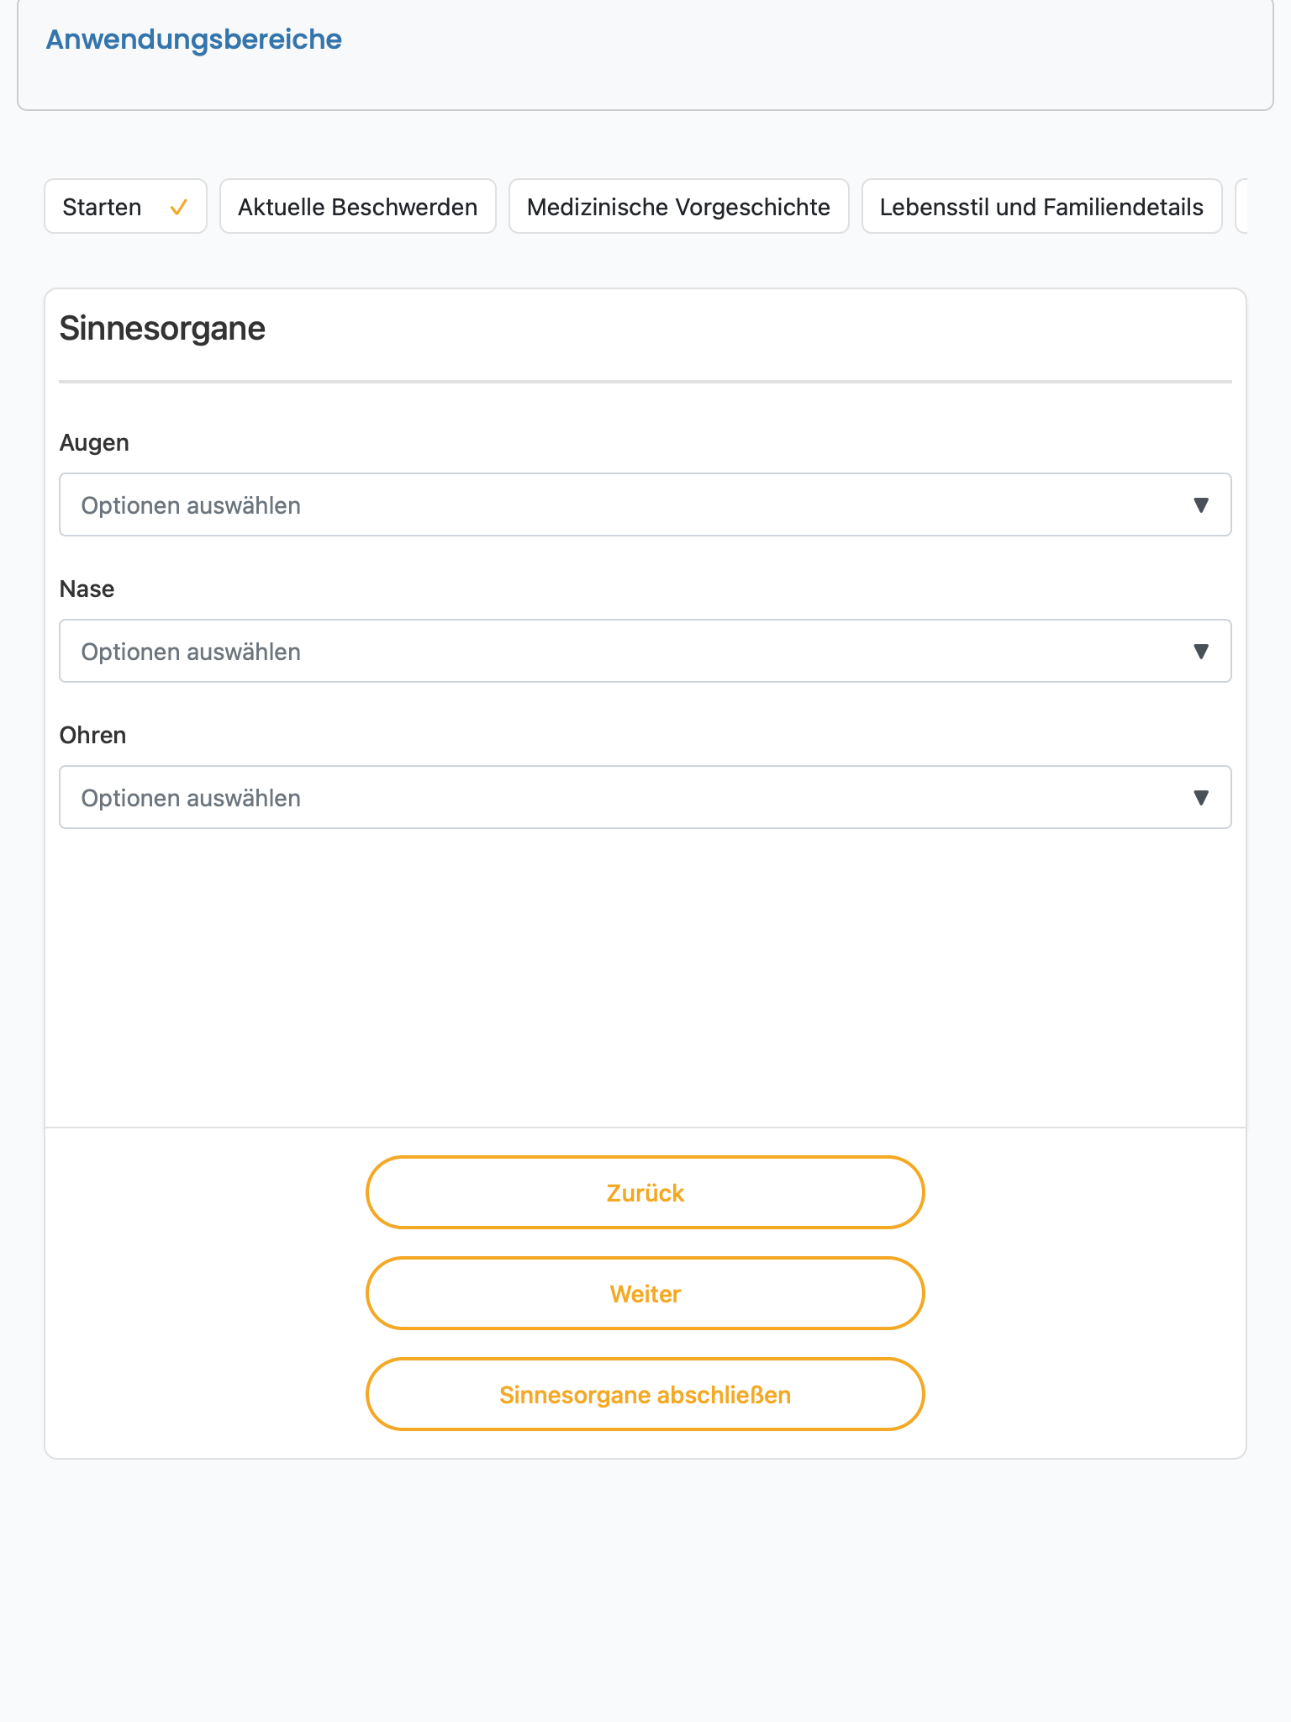This screenshot has width=1291, height=1722.
Task: Click the Augen dropdown arrow icon
Action: pos(1201,505)
